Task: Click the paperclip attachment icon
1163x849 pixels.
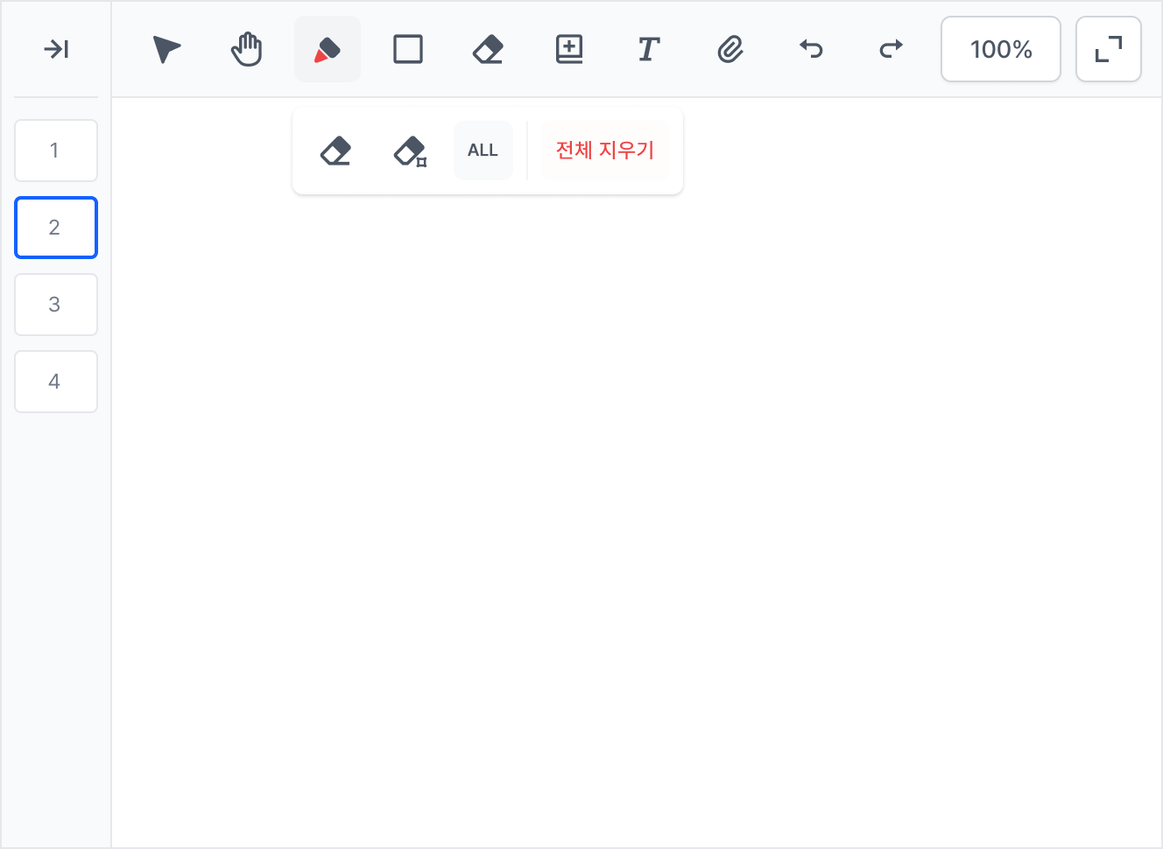Action: [x=730, y=49]
